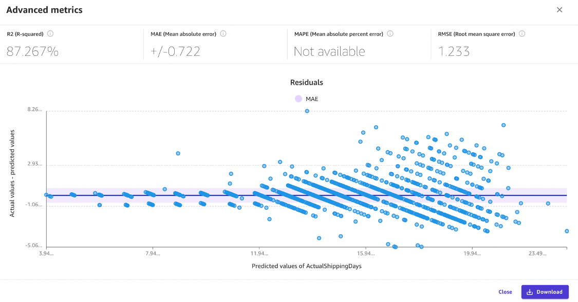Click the Residuals chart title

click(x=307, y=82)
